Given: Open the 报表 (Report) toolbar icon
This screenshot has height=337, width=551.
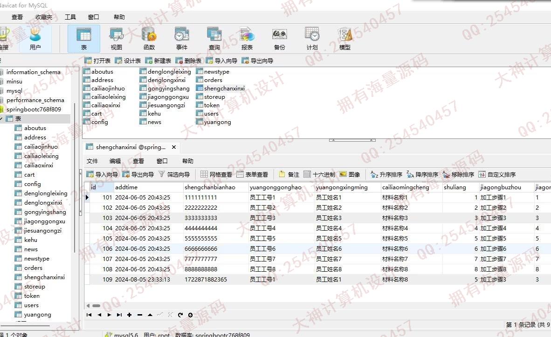Looking at the screenshot, I should click(247, 38).
